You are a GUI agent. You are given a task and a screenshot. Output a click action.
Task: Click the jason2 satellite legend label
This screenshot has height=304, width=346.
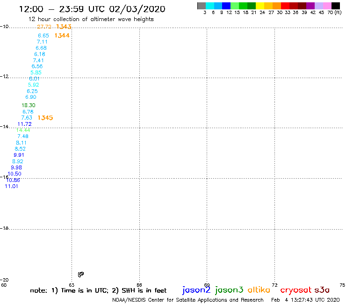196,290
